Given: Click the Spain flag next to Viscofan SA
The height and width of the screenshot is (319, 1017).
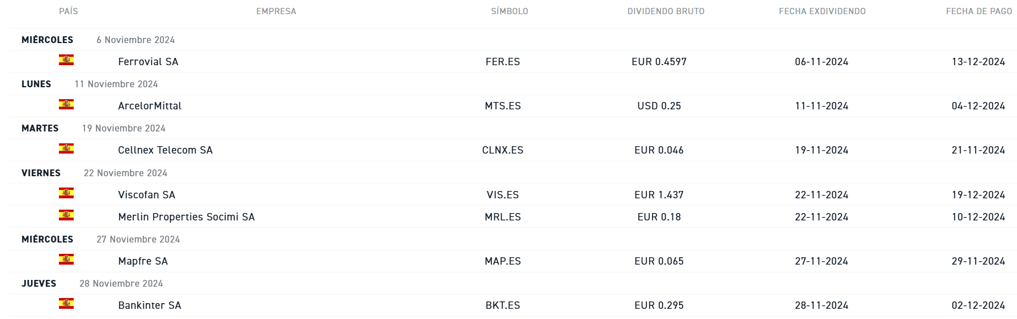Looking at the screenshot, I should click(66, 193).
